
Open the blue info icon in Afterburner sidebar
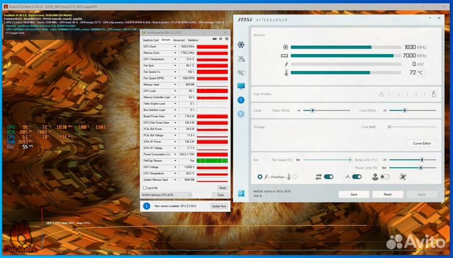coord(241,100)
